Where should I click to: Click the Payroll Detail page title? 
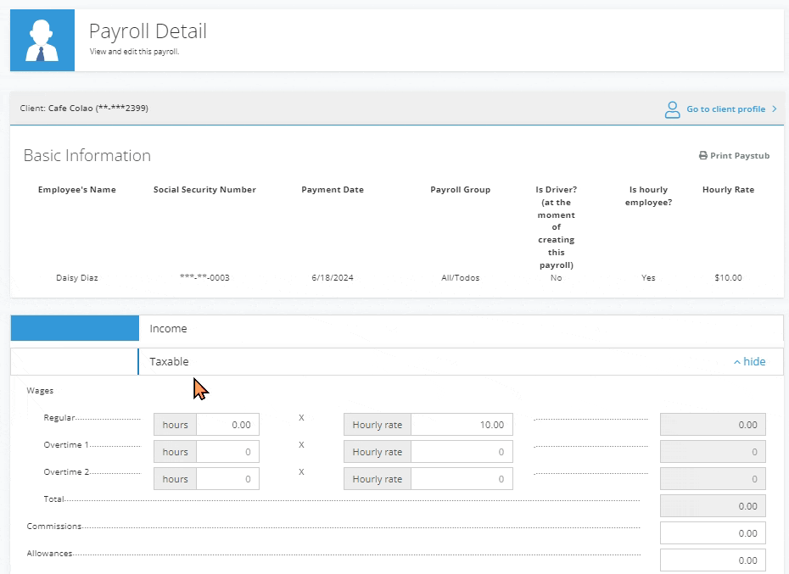pyautogui.click(x=148, y=31)
